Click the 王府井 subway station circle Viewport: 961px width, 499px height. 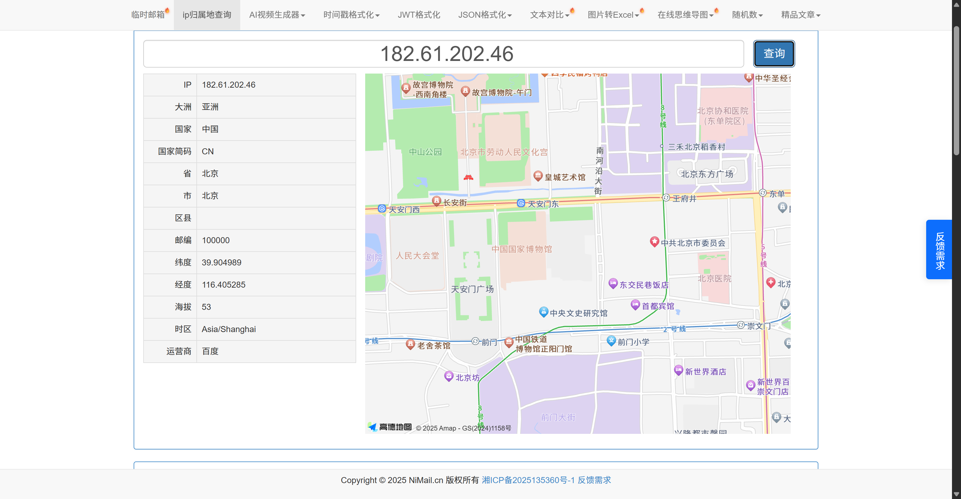click(x=666, y=198)
